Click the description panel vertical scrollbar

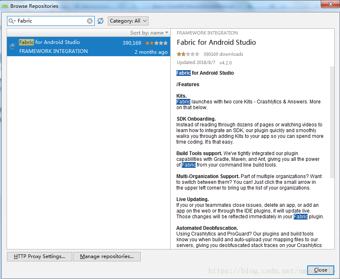(332, 122)
